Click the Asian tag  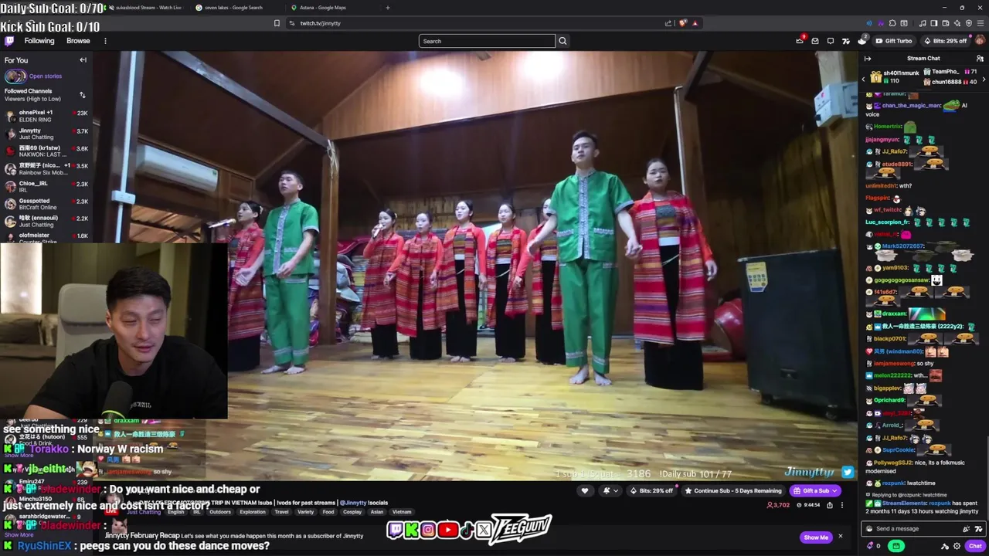(x=377, y=512)
